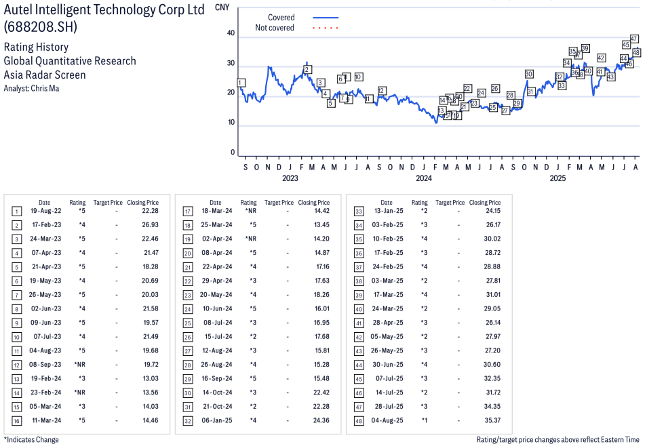Click the date cell '19-Aug-22'
The height and width of the screenshot is (444, 647).
[x=46, y=211]
